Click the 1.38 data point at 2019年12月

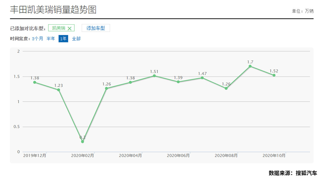35,82
